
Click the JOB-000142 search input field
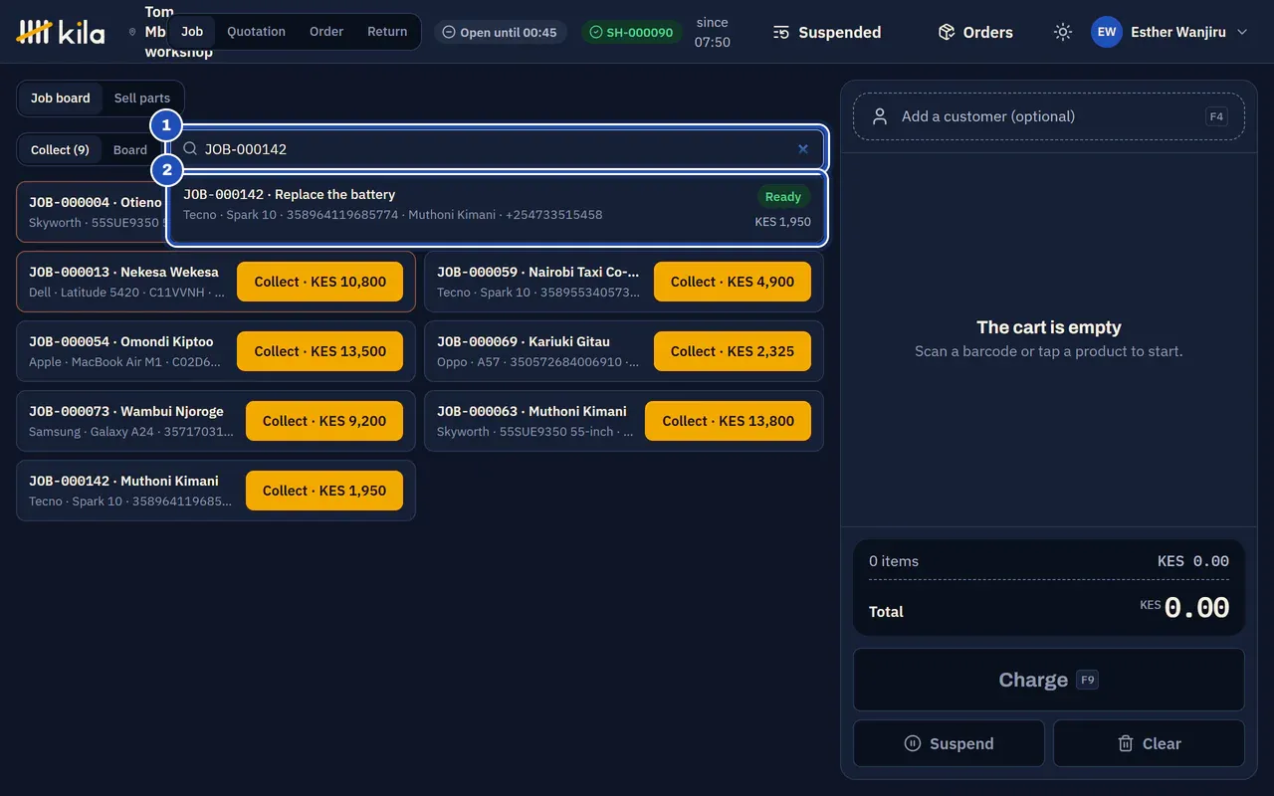496,149
